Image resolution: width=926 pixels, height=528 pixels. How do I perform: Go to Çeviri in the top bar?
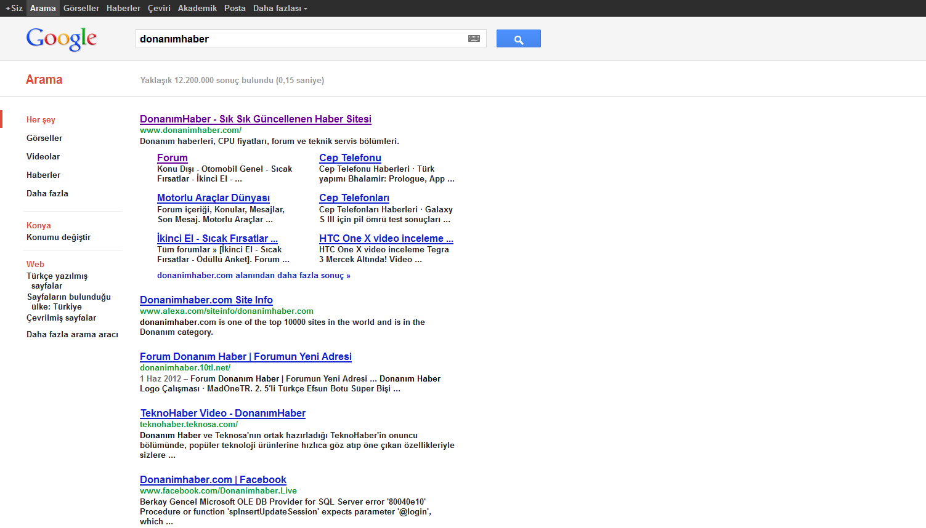pyautogui.click(x=159, y=8)
